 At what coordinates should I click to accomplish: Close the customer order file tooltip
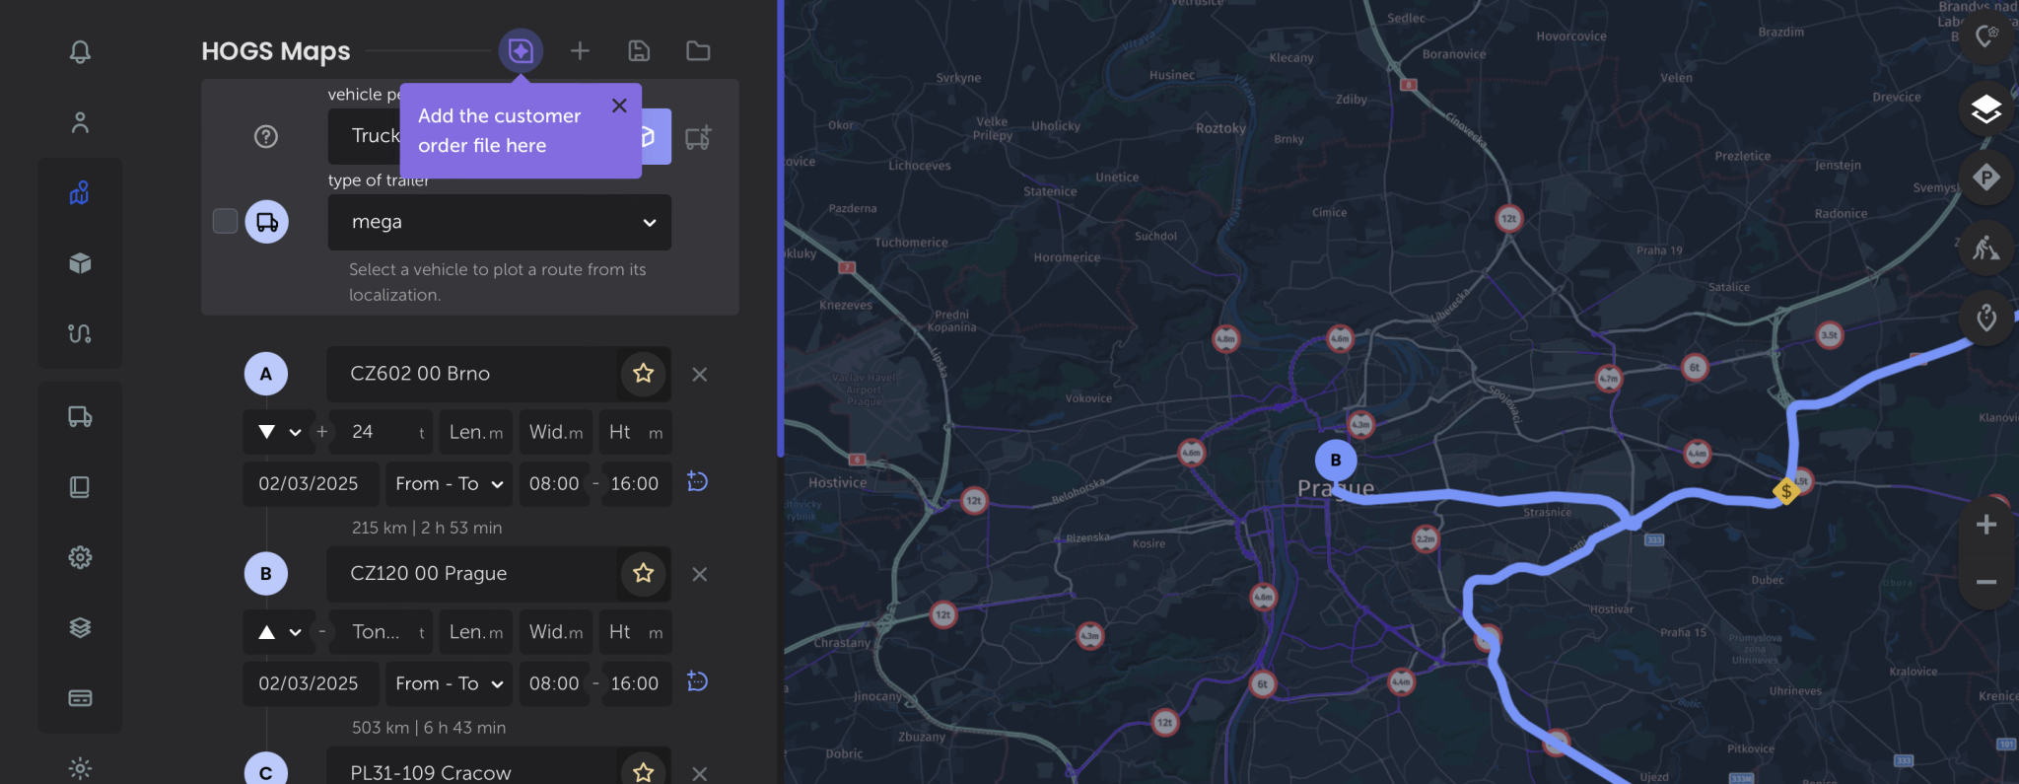pos(619,106)
